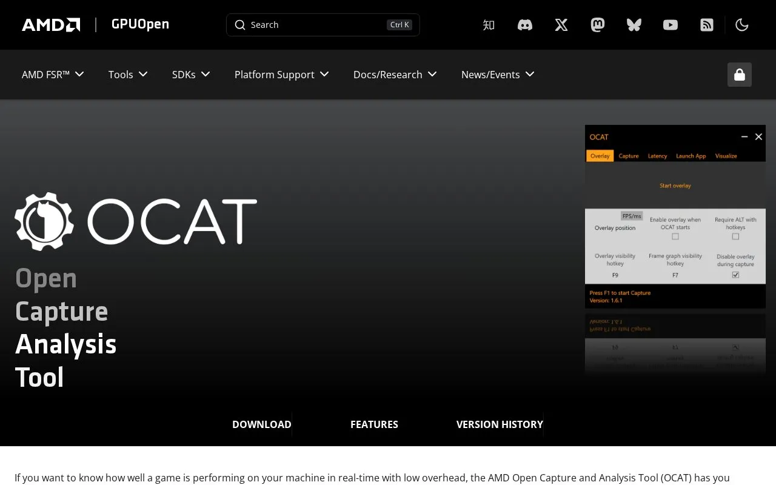Open the RSS feed icon
The height and width of the screenshot is (485, 776).
[707, 25]
